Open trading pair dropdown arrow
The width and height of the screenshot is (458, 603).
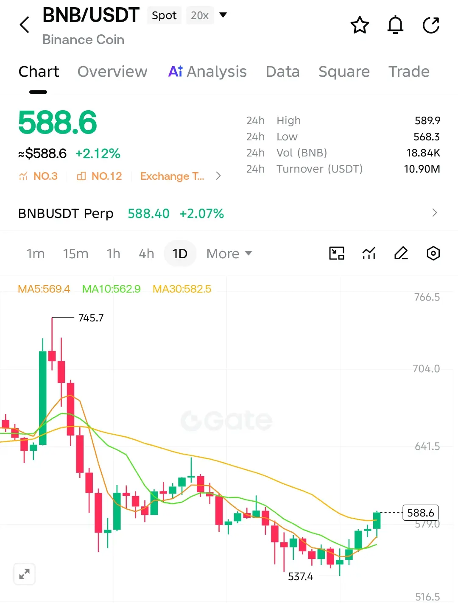(x=223, y=15)
